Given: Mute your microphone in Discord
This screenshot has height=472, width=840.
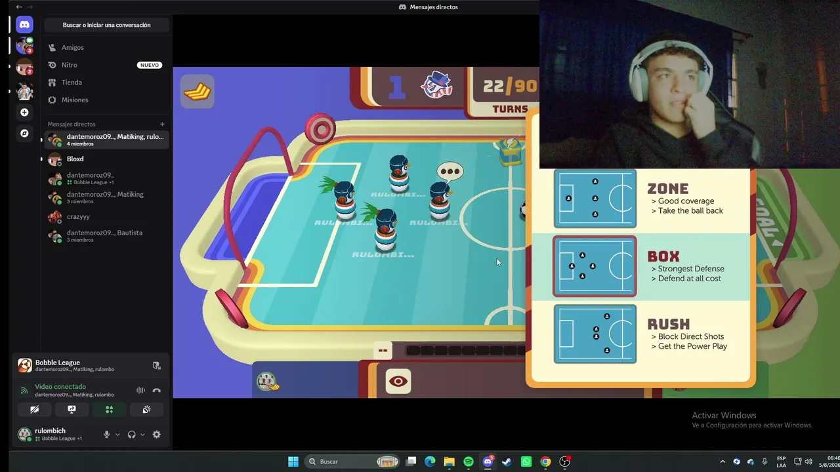Looking at the screenshot, I should pos(106,434).
